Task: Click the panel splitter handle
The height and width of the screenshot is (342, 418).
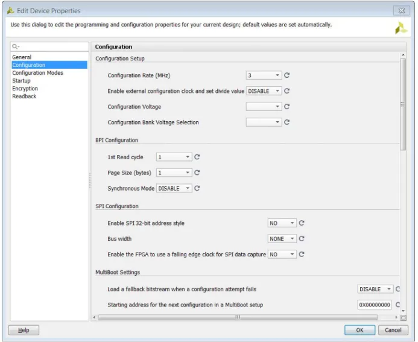Action: pyautogui.click(x=90, y=181)
